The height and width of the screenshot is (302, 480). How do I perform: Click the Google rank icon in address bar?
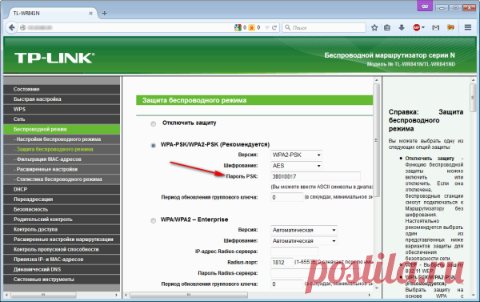pos(238,27)
